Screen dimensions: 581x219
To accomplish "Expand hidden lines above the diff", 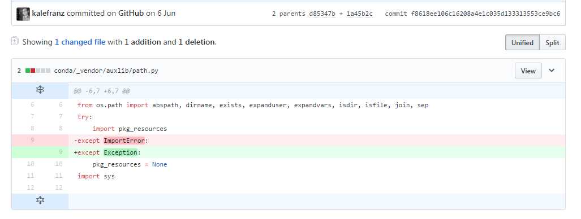I will tap(40, 90).
